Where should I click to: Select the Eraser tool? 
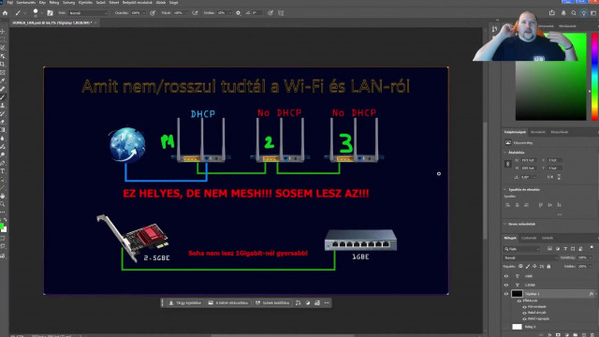pyautogui.click(x=3, y=122)
